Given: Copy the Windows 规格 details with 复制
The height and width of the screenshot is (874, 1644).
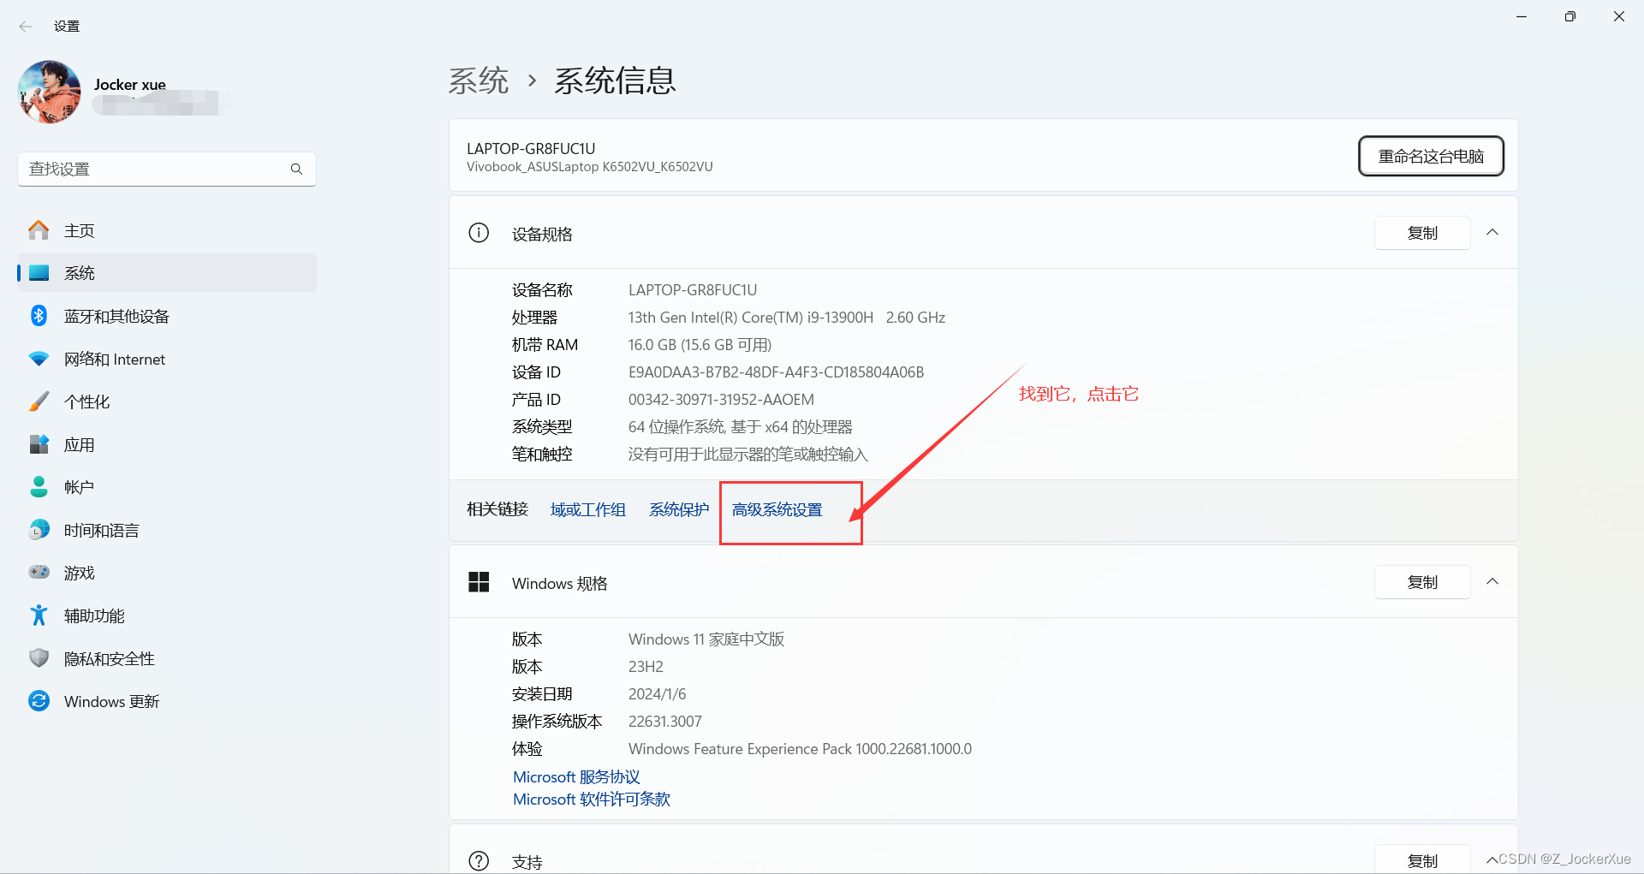Looking at the screenshot, I should [x=1422, y=582].
